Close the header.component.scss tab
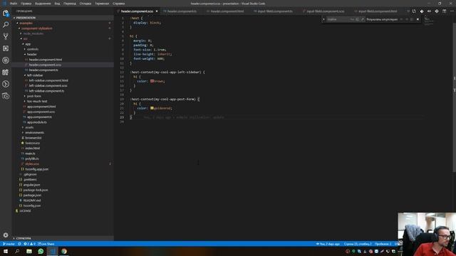 (x=157, y=11)
